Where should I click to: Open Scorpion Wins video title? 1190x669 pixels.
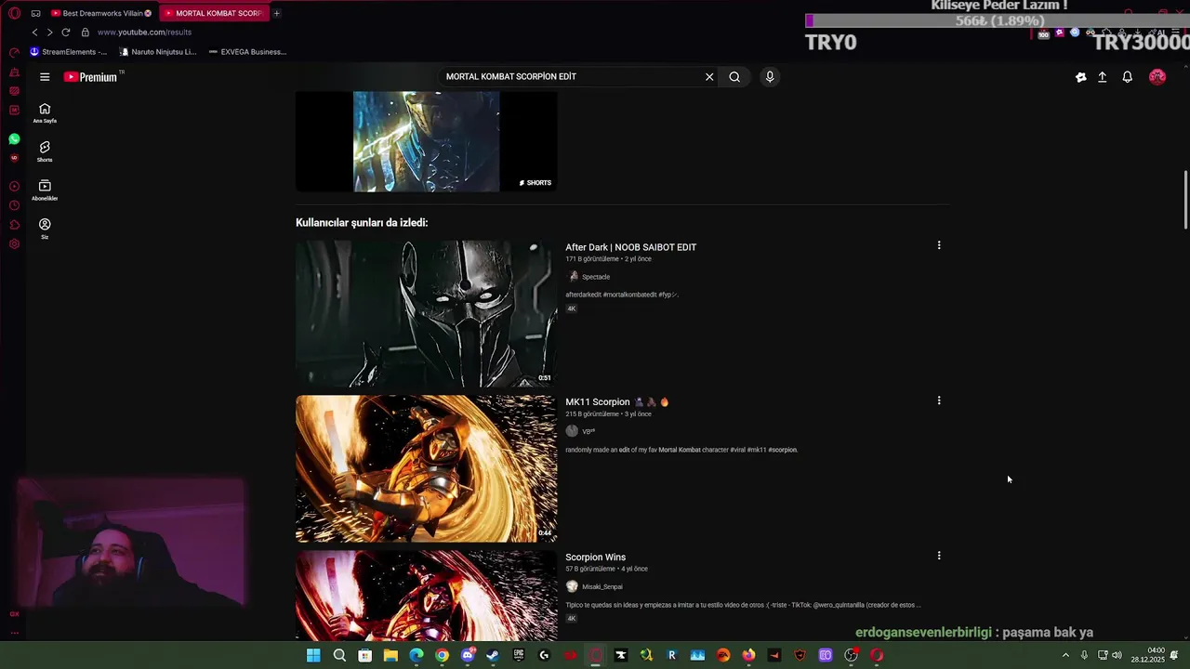[x=595, y=557]
